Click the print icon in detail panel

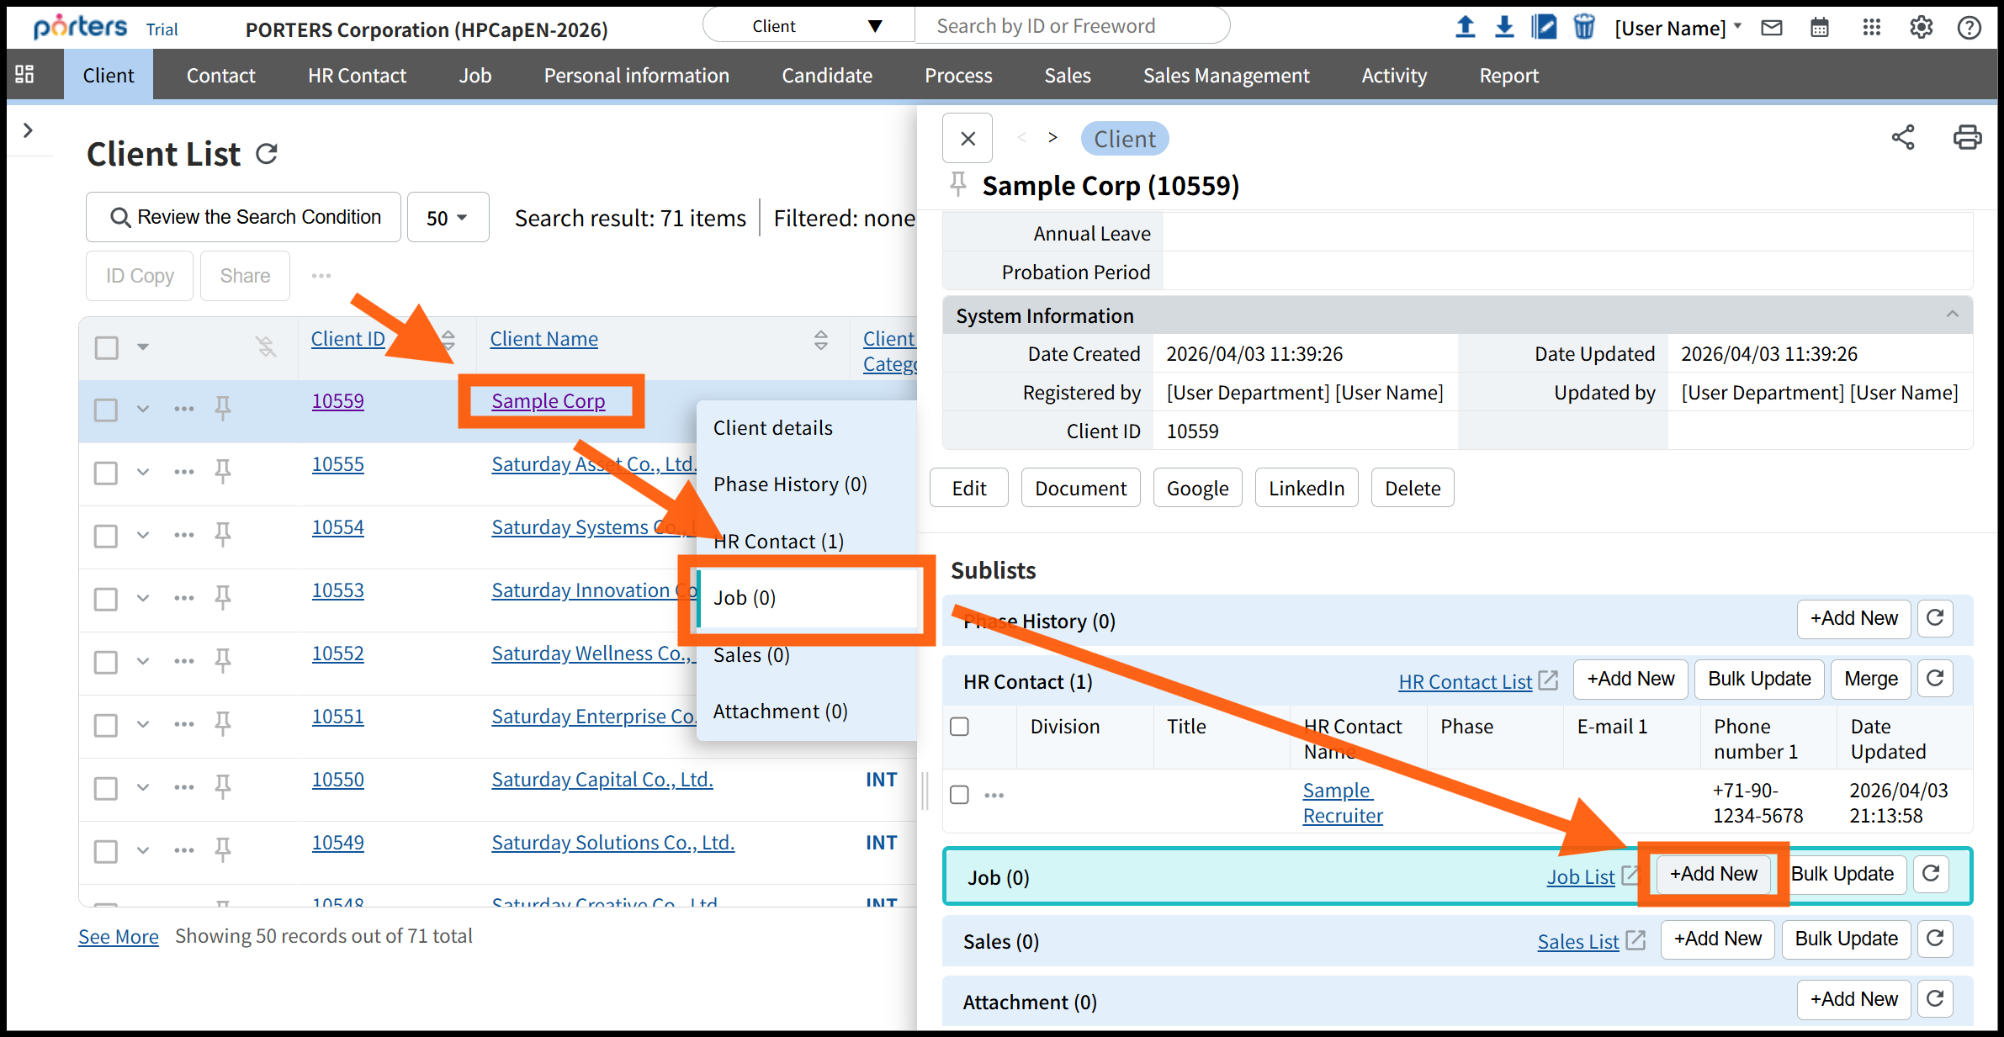[1966, 137]
